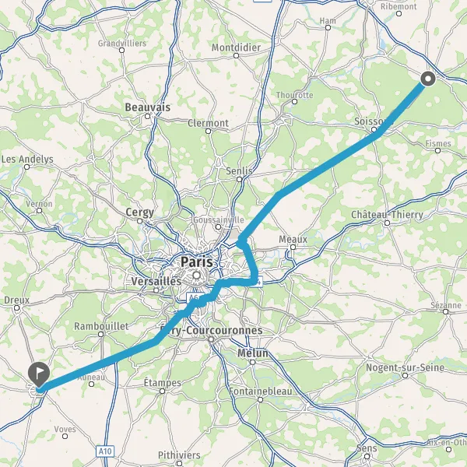The height and width of the screenshot is (467, 467).
Task: Click the A10 motorway shield
Action: click(105, 451)
